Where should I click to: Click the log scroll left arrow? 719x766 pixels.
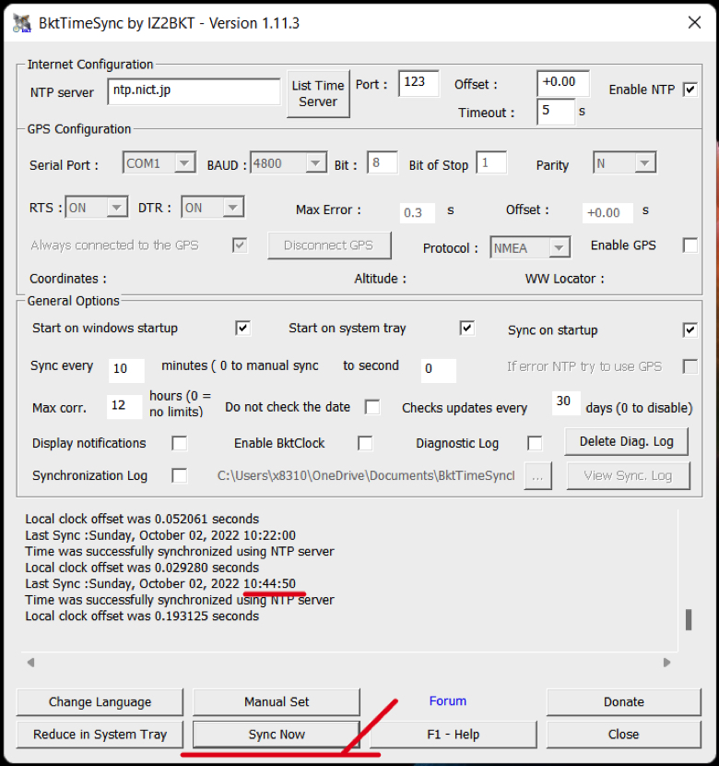point(30,663)
